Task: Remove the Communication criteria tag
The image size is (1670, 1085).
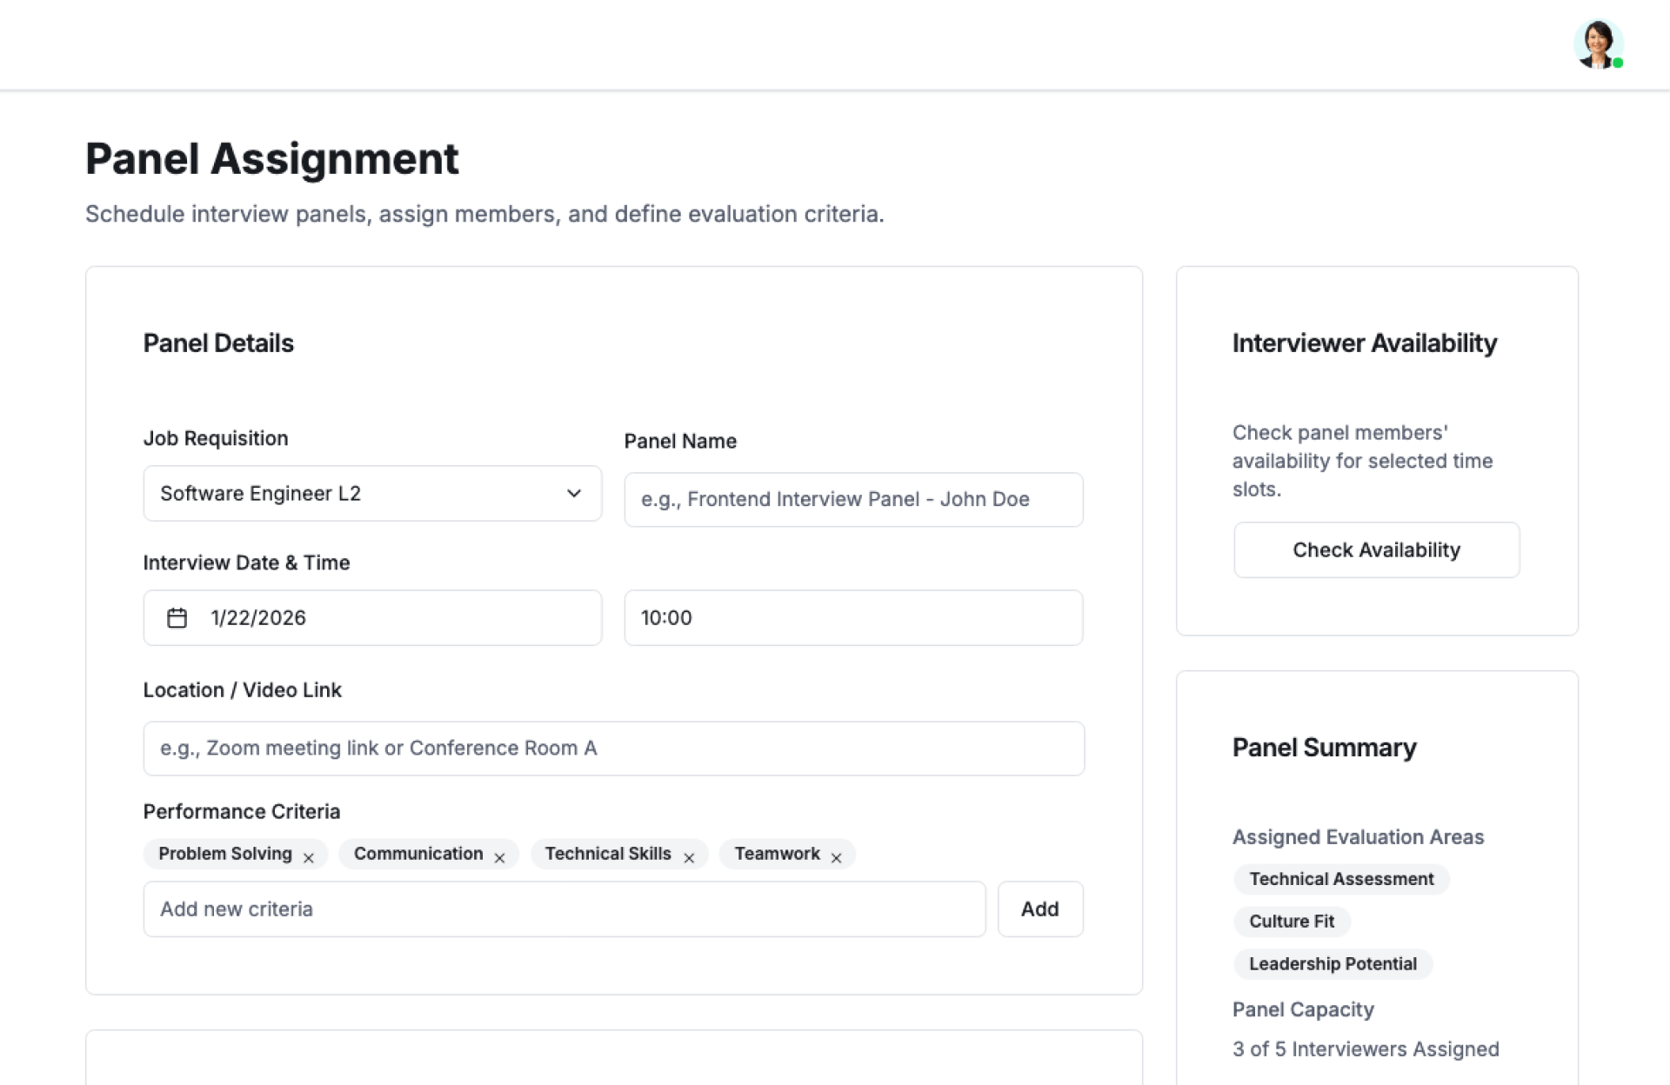Action: point(499,858)
